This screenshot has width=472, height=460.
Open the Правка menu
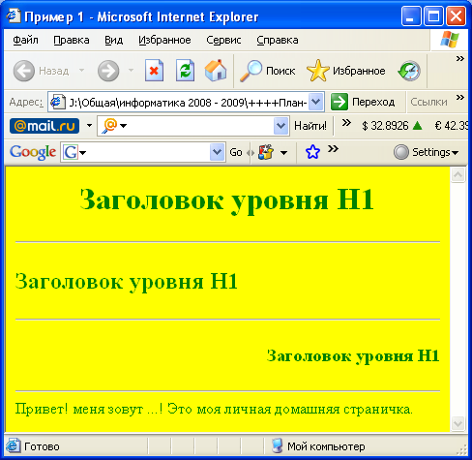coord(72,40)
